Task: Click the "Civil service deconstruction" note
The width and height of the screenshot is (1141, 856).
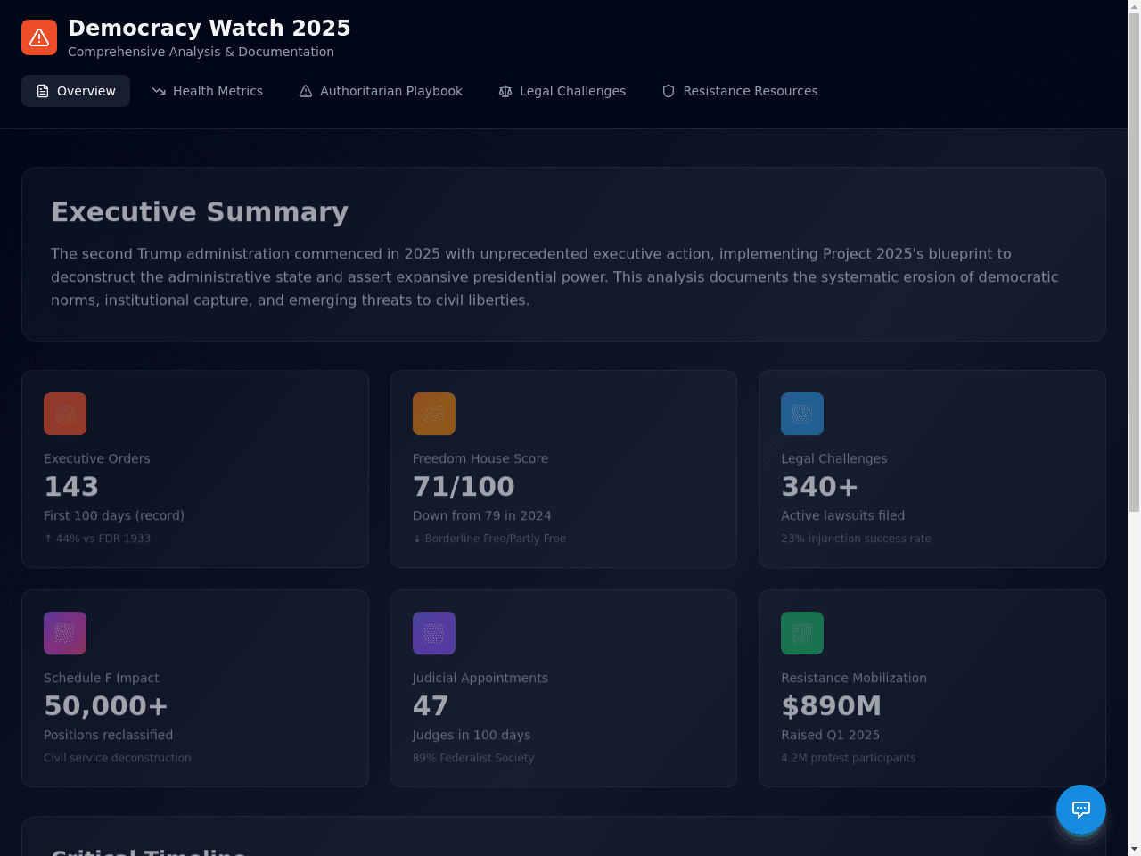Action: (118, 758)
